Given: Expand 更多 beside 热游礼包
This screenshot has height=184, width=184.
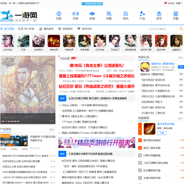Looking at the screenshot, I should [181, 58].
